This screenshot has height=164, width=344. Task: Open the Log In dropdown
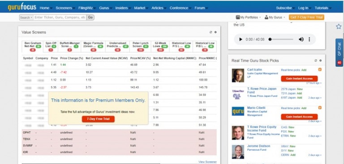tap(305, 8)
